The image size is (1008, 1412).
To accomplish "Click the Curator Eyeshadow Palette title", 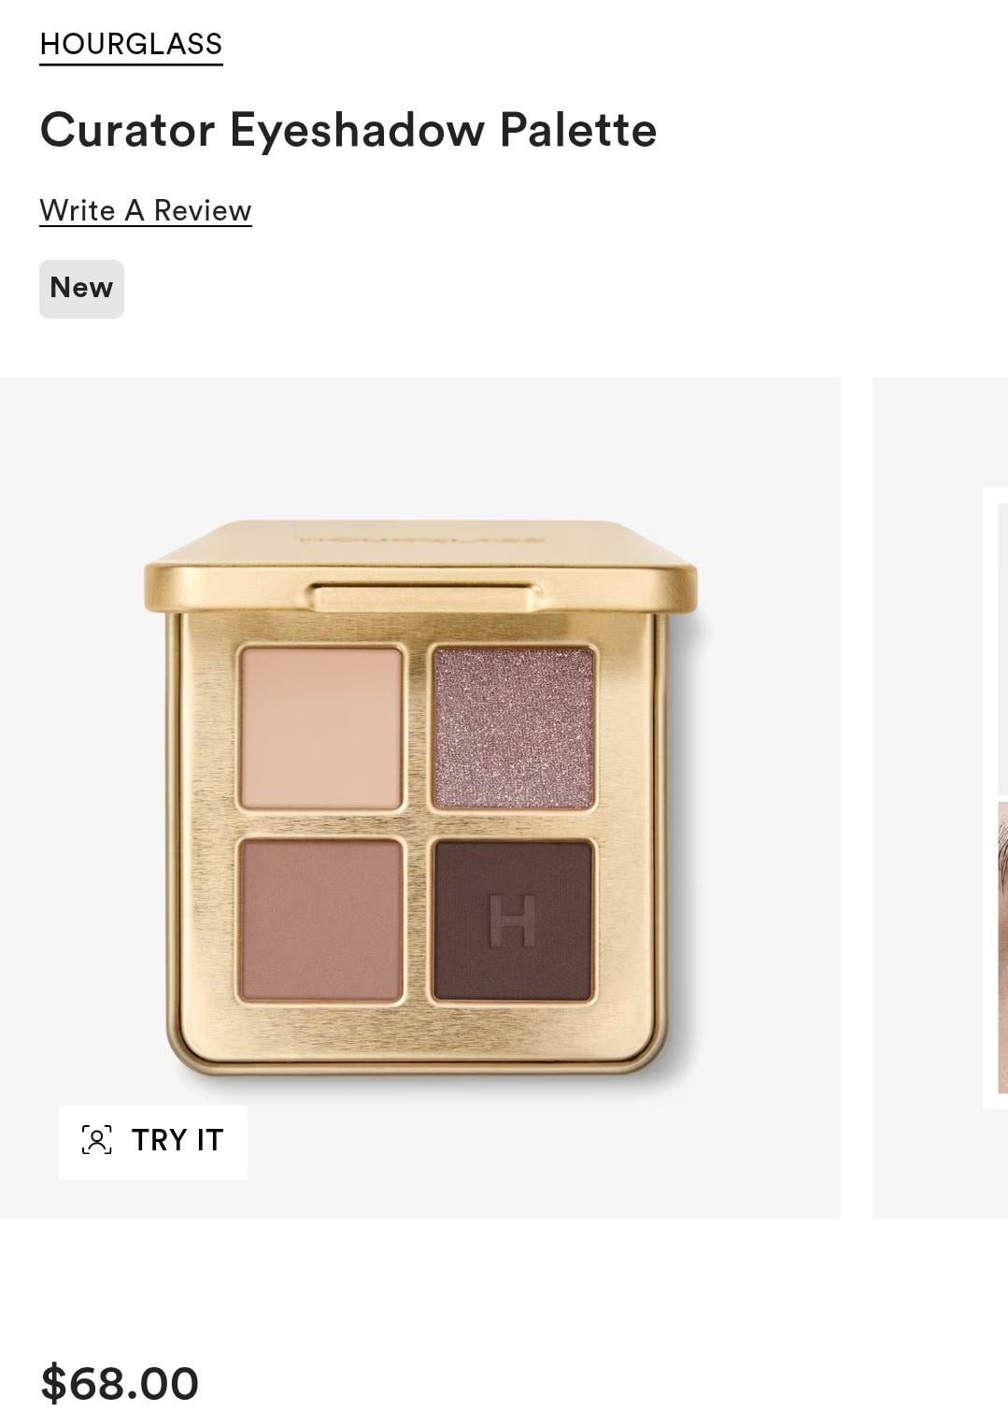I will pos(348,130).
